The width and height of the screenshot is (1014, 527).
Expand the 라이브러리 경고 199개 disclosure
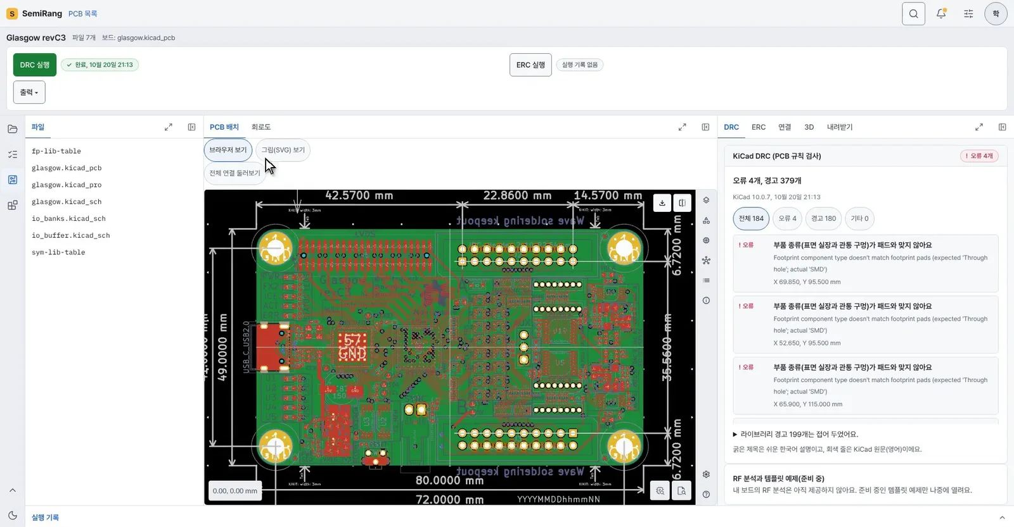pos(795,435)
